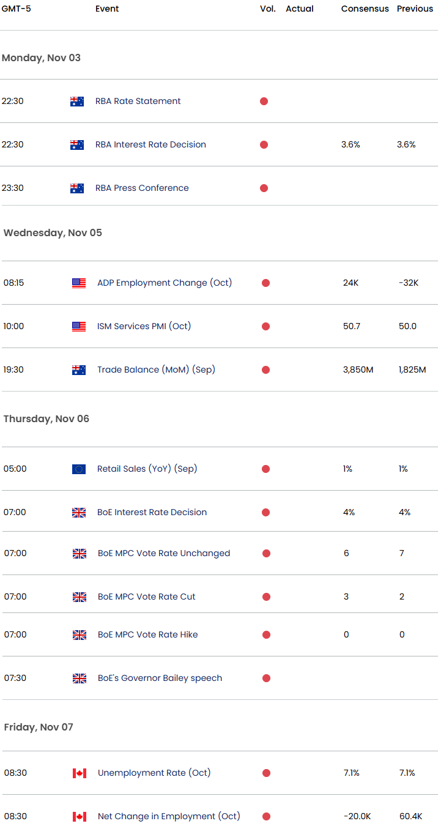Viewport: 438px width, 829px height.
Task: Open BoE MPC Vote Rate Hike event
Action: (x=148, y=635)
